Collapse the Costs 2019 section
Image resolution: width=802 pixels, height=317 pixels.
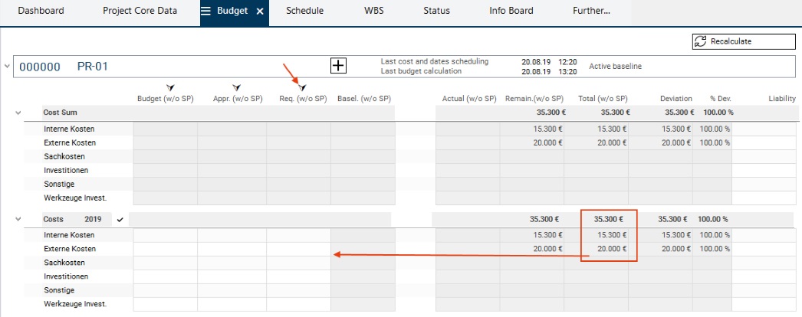18,219
